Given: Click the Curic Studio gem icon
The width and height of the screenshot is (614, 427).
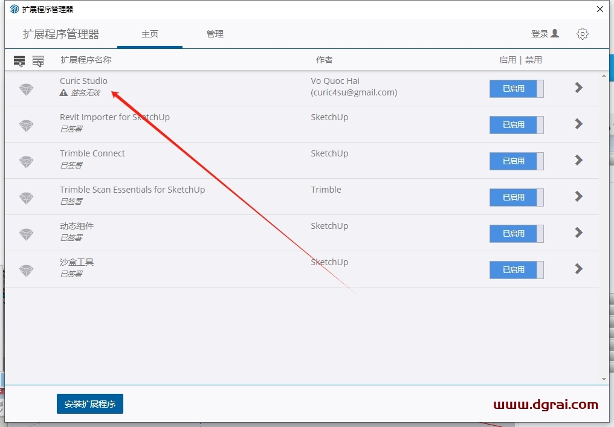Looking at the screenshot, I should [x=26, y=89].
